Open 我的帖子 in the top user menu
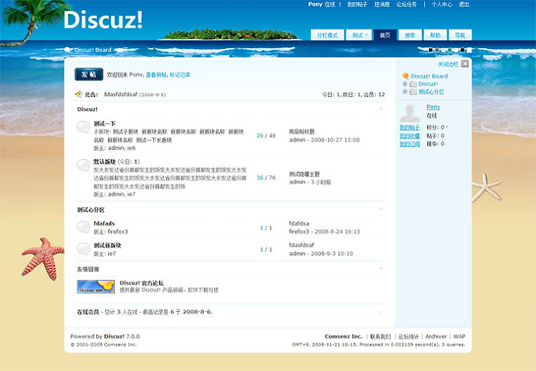 (357, 5)
